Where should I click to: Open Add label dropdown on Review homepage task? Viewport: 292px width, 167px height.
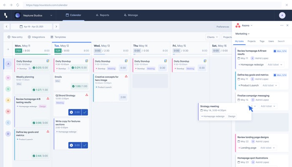(275, 65)
